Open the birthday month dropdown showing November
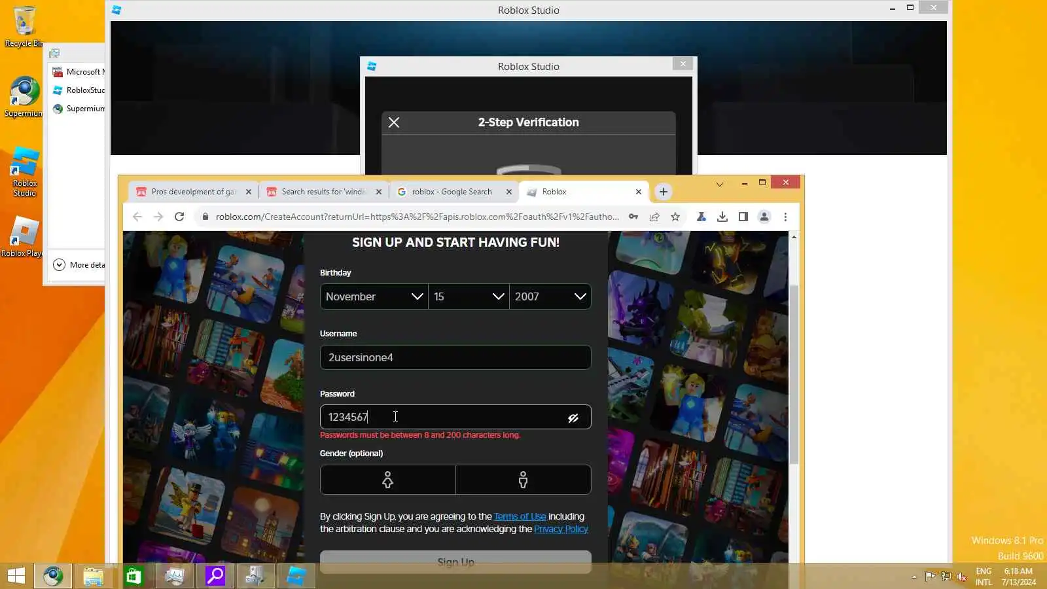Viewport: 1047px width, 589px height. pos(374,296)
